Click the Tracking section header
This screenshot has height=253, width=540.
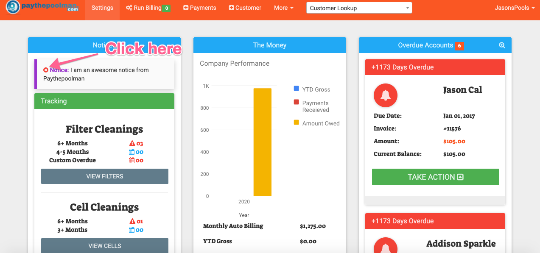104,101
